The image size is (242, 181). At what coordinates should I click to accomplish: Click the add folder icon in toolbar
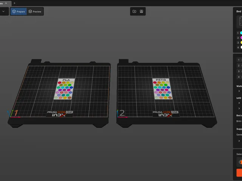[134, 11]
